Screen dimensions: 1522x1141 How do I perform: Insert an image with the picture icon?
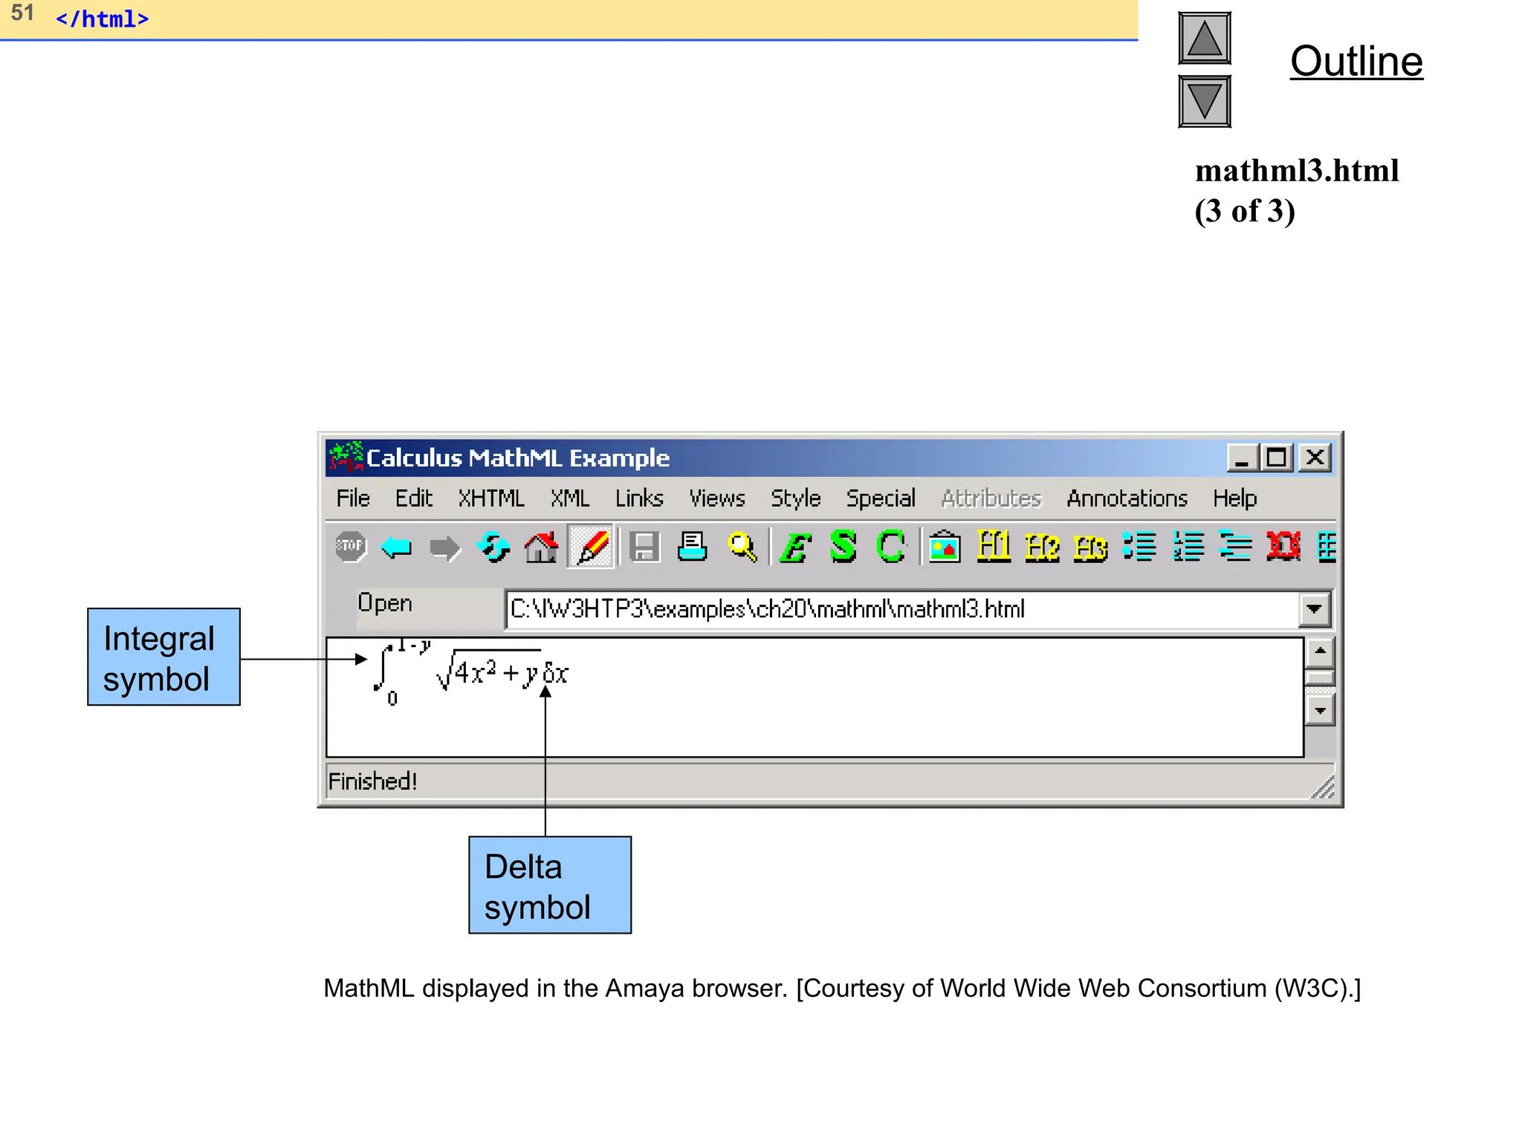[945, 547]
